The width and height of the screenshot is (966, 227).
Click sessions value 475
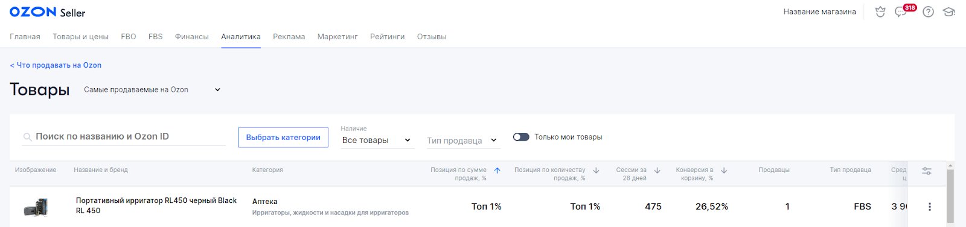(653, 206)
